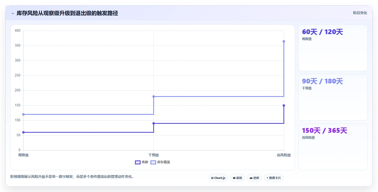The width and height of the screenshot is (378, 192).
Task: Click the footer note starting 阶梯规则展示
Action: 72,177
